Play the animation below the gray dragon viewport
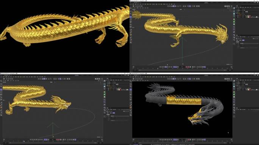Screen dimensions: 259x145 [166, 140]
